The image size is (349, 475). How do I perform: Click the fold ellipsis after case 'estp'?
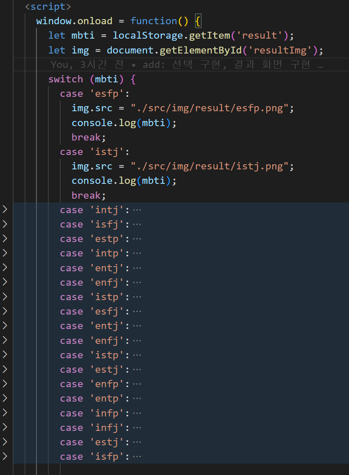[x=137, y=239]
